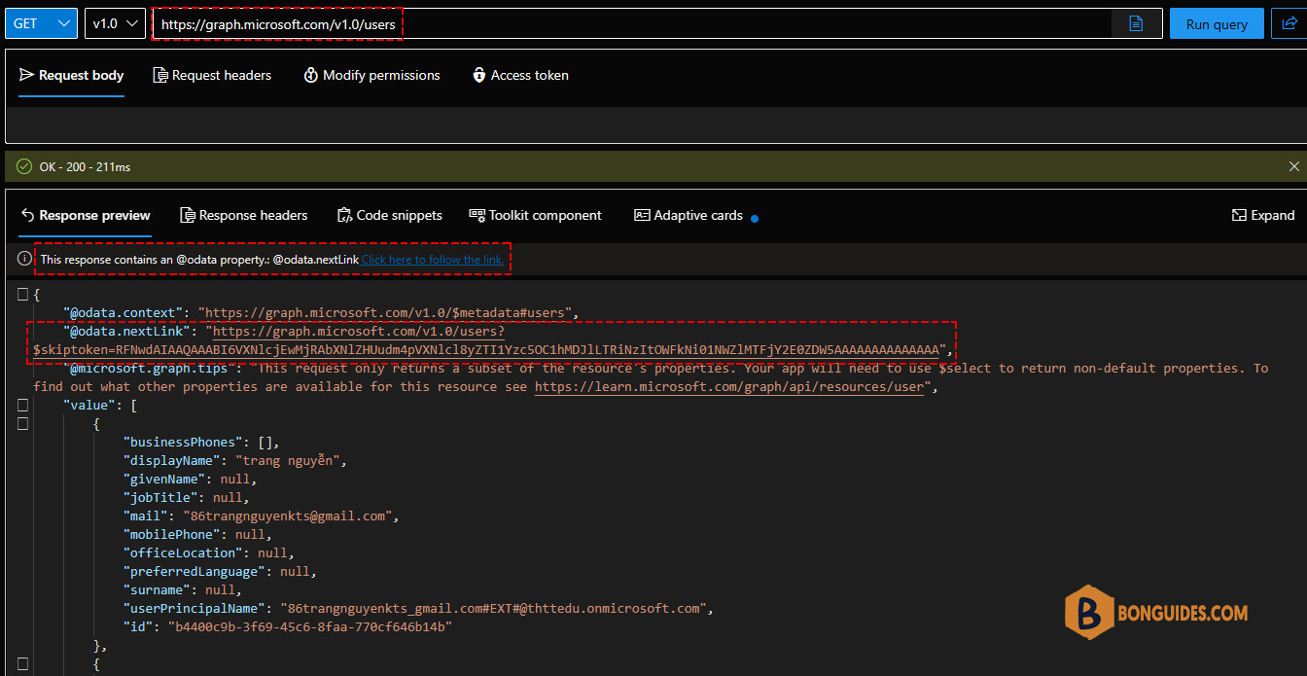Click the green success check icon
Image resolution: width=1307 pixels, height=676 pixels.
click(24, 166)
